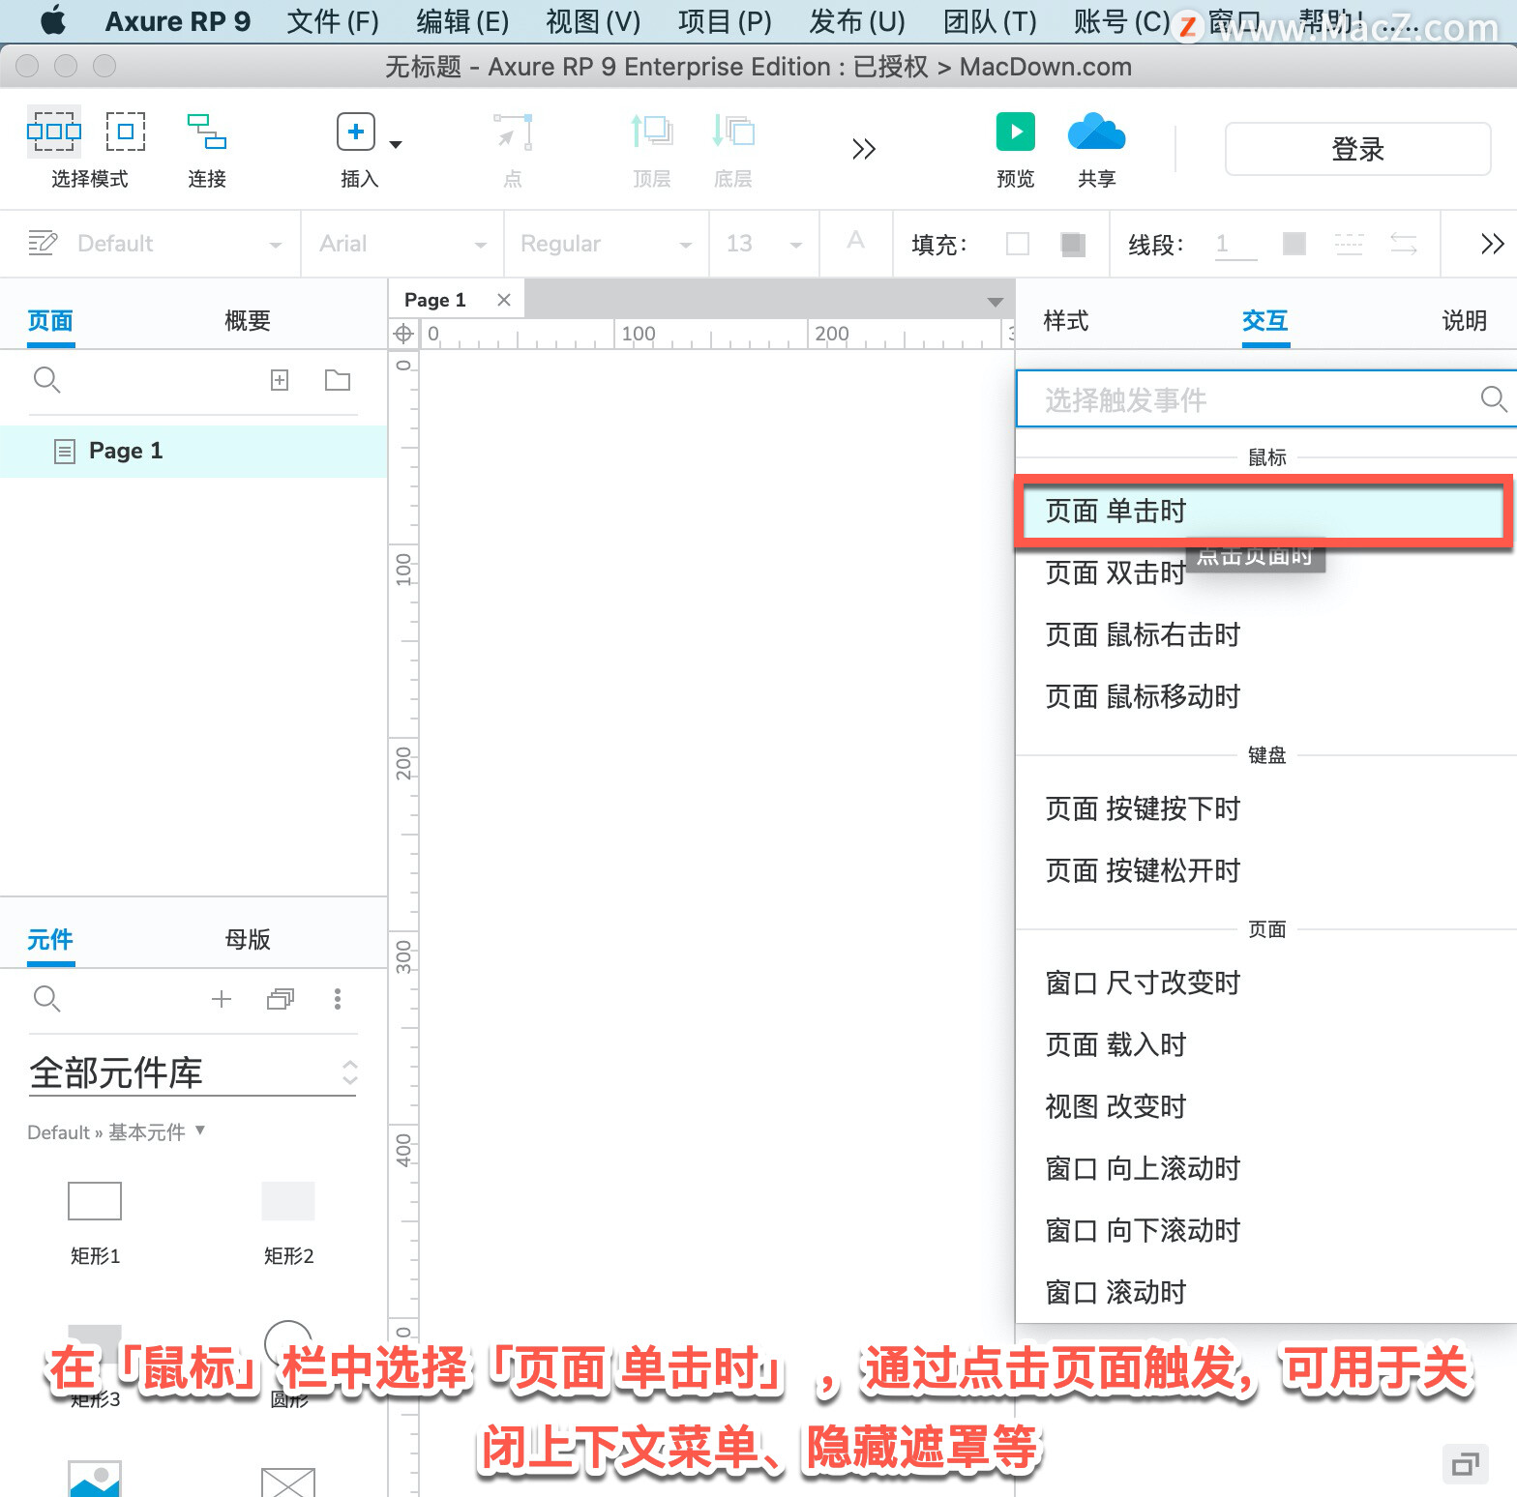The image size is (1517, 1497).
Task: Click the ruler origin crosshair icon
Action: pos(403,335)
